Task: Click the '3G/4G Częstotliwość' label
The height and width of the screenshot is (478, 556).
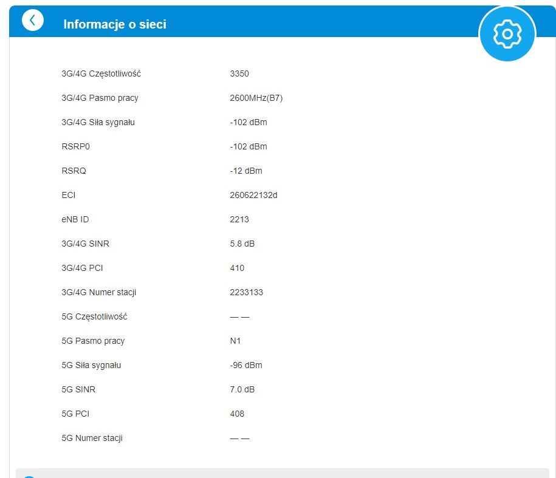Action: point(101,73)
